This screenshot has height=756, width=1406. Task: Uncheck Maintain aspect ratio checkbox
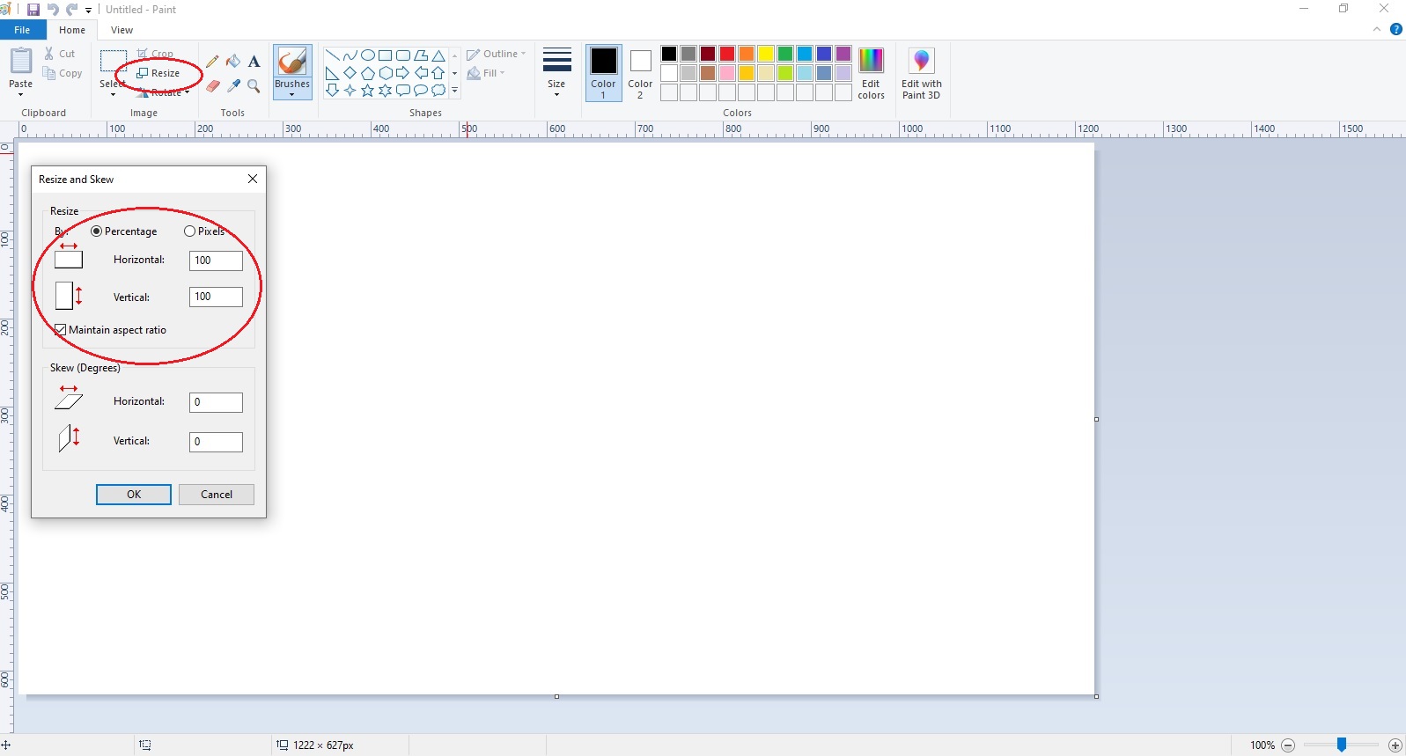tap(61, 330)
